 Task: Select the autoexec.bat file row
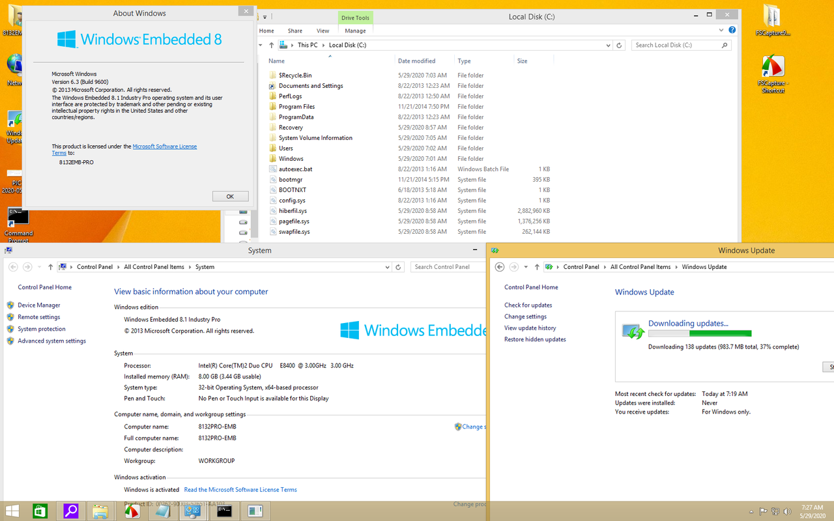pyautogui.click(x=409, y=169)
